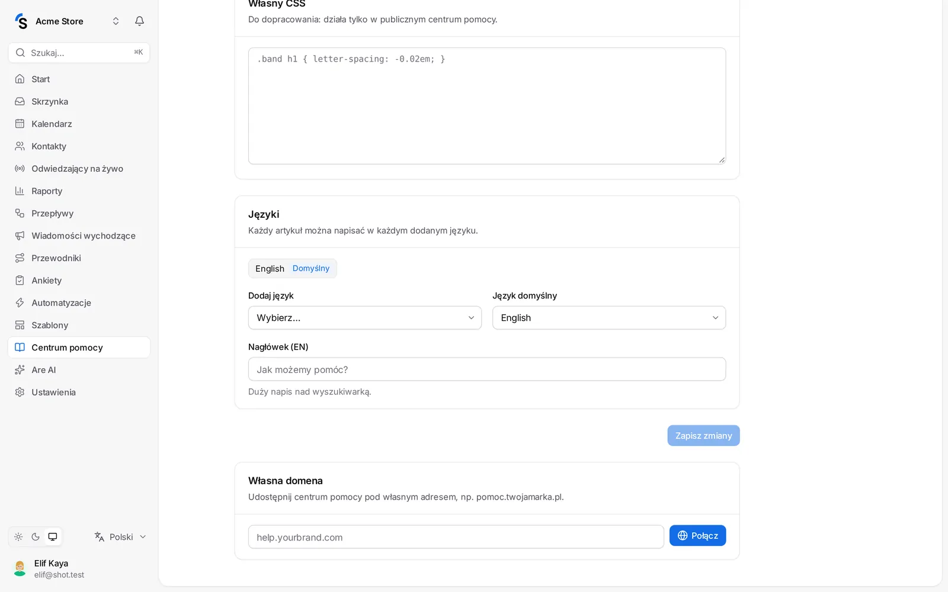Open Automatyzacje lightning icon
The height and width of the screenshot is (592, 948).
20,303
